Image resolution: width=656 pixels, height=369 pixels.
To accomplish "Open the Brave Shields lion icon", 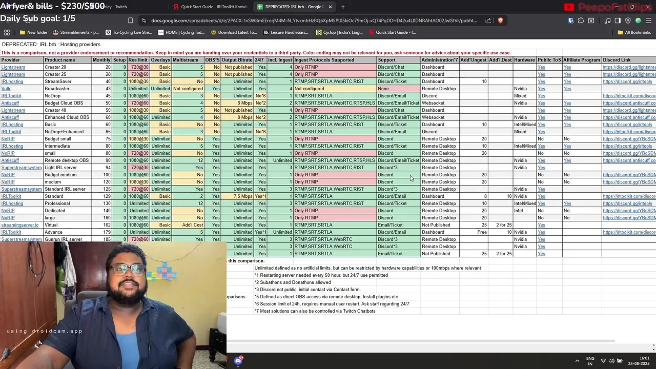I will [500, 20].
